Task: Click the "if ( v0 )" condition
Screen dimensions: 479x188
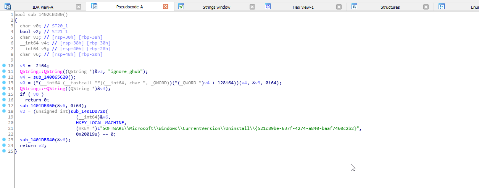Action: point(32,94)
